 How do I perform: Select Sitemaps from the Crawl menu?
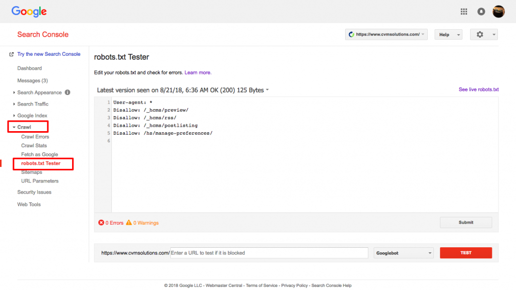pyautogui.click(x=31, y=172)
